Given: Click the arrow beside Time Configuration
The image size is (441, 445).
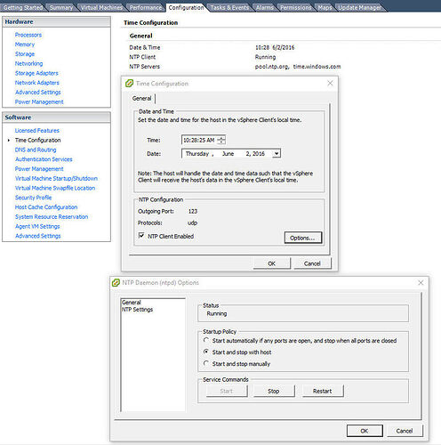Looking at the screenshot, I should pyautogui.click(x=9, y=140).
